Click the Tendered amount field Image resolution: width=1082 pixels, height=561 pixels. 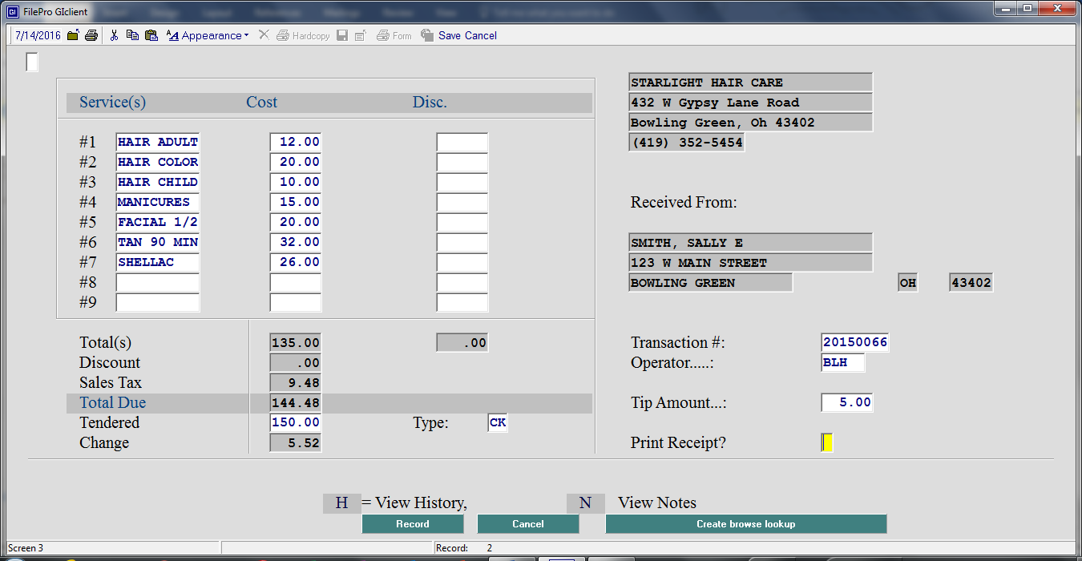click(x=296, y=422)
